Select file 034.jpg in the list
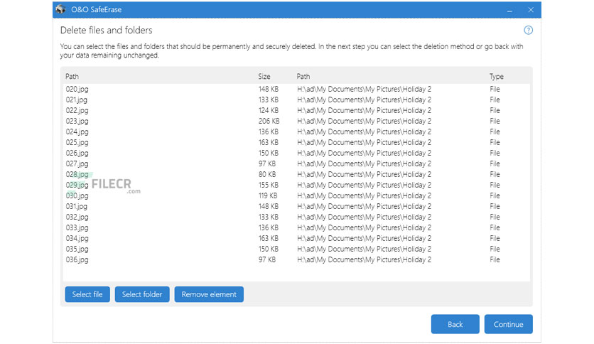Image resolution: width=594 pixels, height=344 pixels. click(77, 238)
